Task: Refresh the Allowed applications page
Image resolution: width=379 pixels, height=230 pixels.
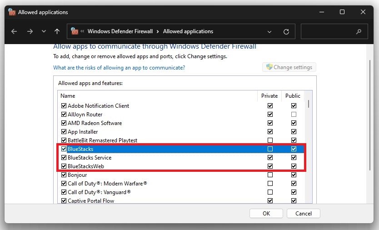Action: coord(286,31)
